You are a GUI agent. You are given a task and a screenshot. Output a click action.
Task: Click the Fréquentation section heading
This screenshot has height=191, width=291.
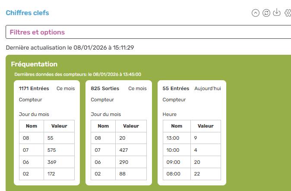point(34,64)
